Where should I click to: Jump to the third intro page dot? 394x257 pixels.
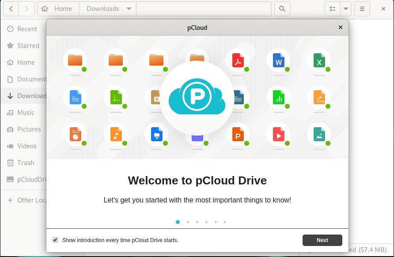tap(197, 222)
